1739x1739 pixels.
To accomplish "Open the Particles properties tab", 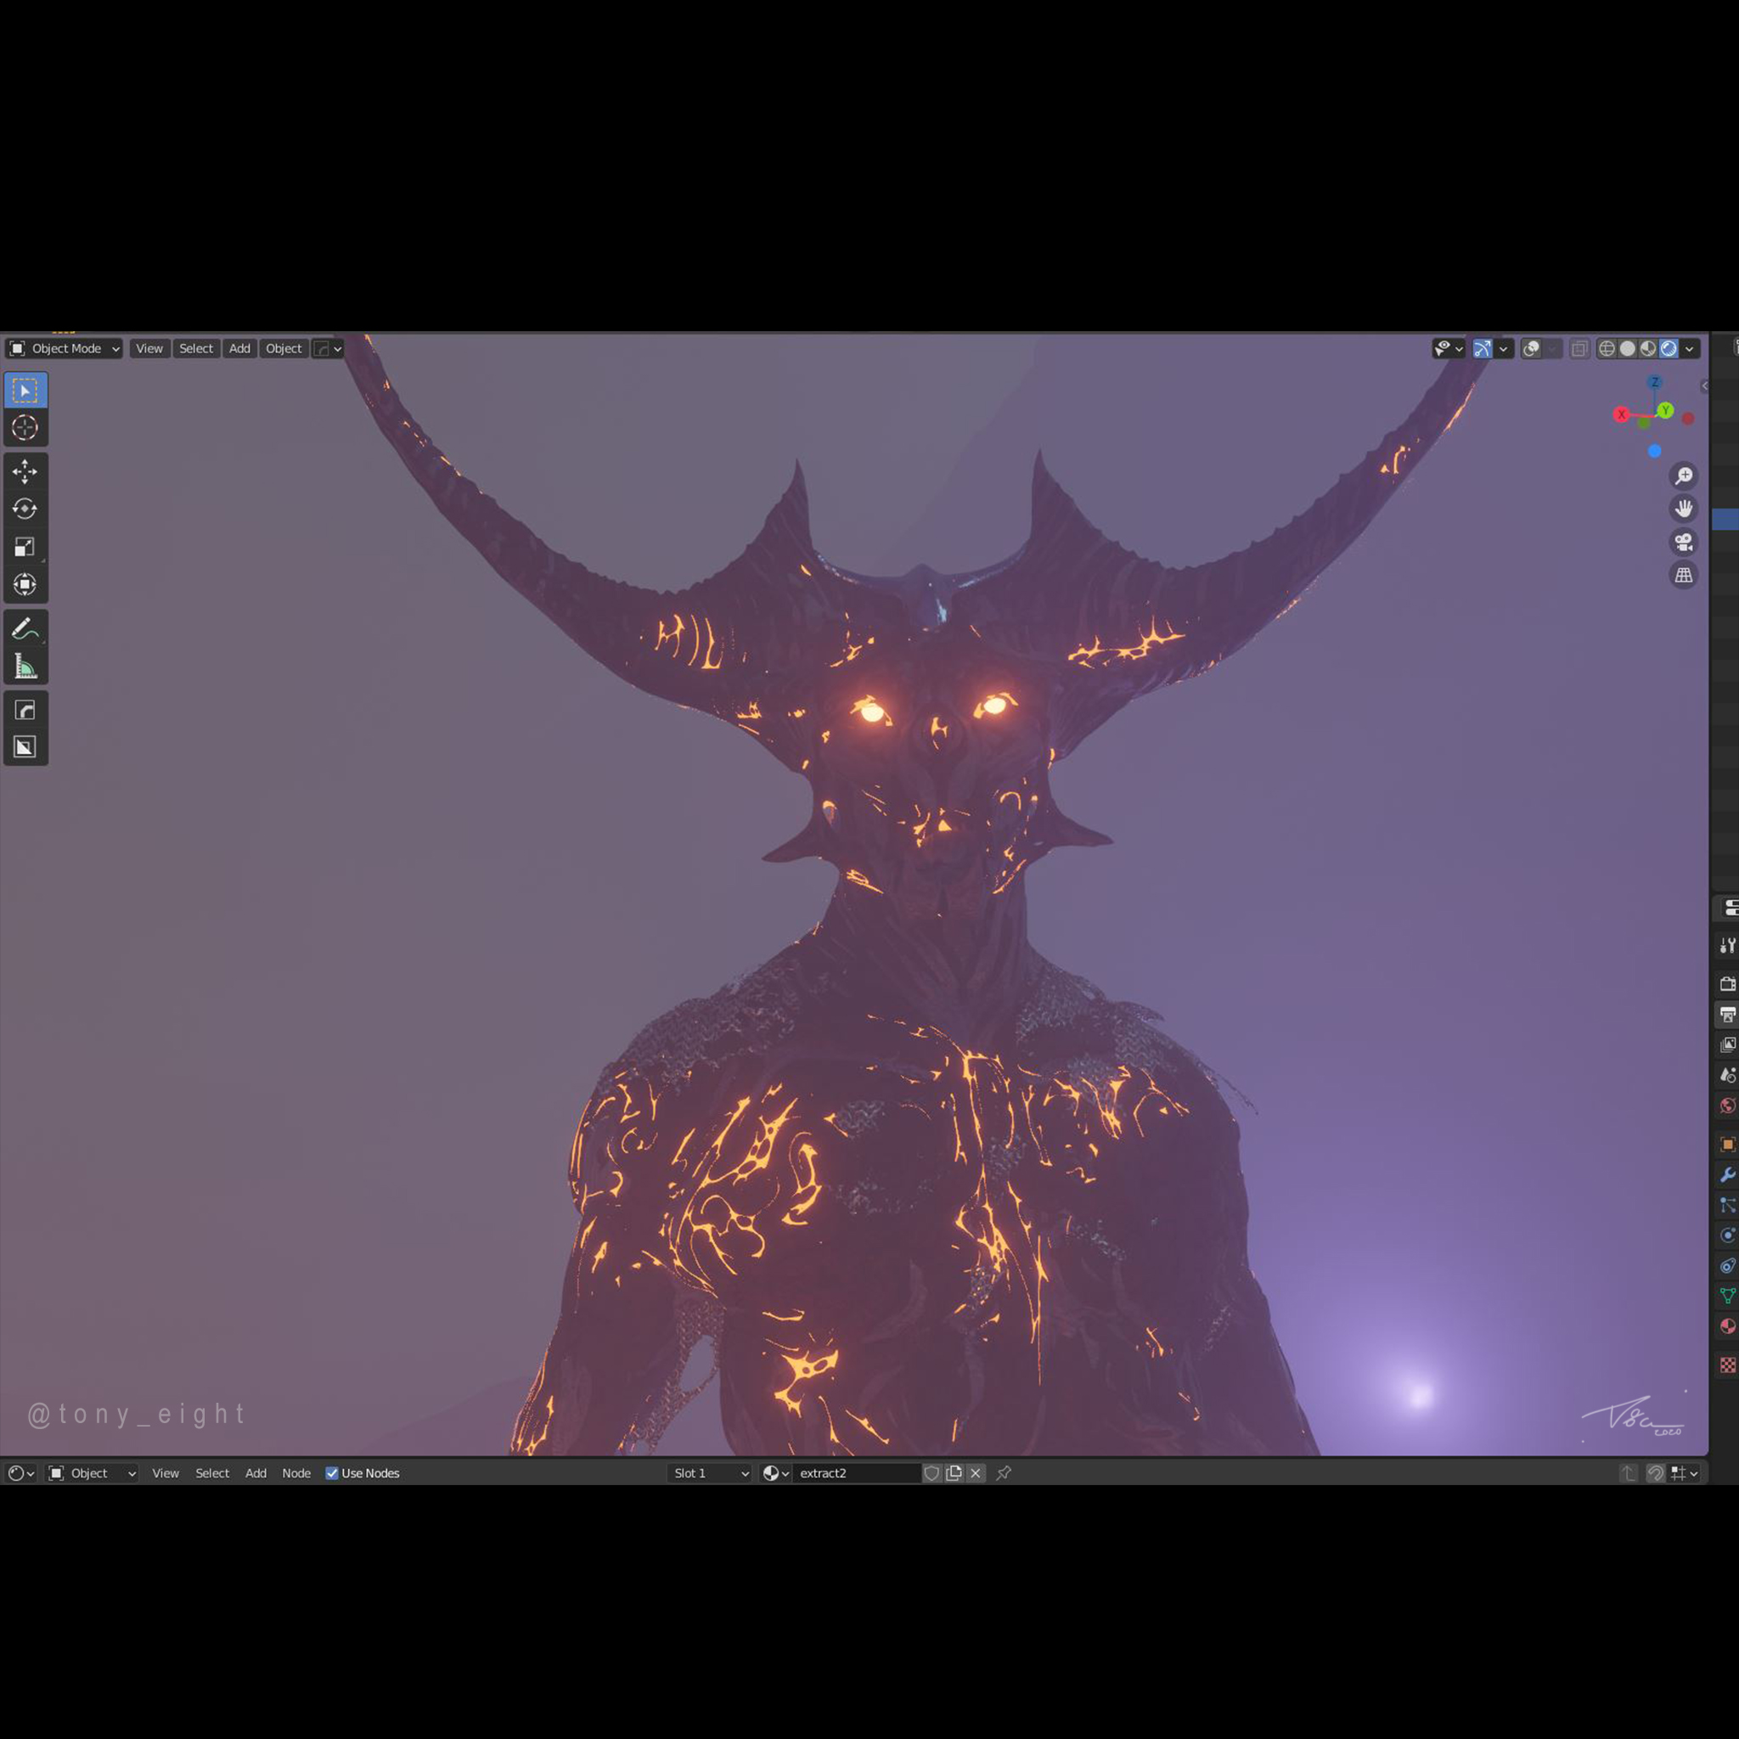I will click(x=1727, y=1205).
